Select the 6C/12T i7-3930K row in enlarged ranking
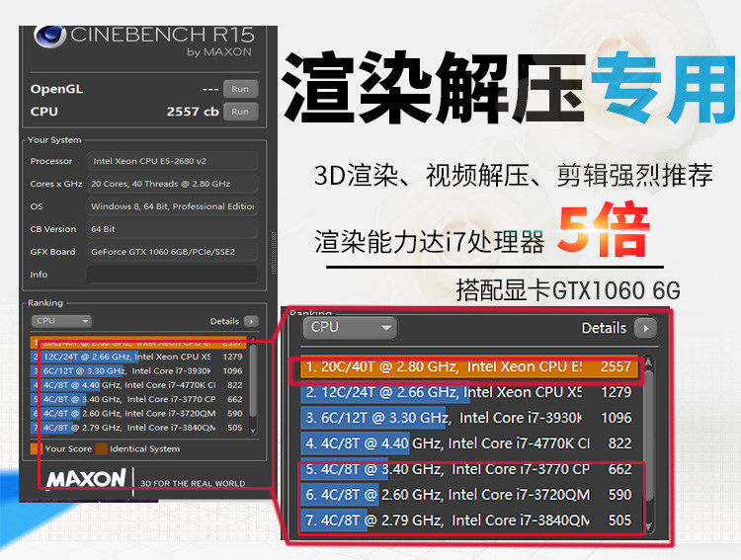 pos(469,418)
